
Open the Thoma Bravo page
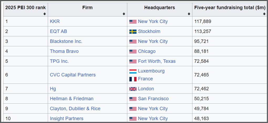click(x=64, y=51)
